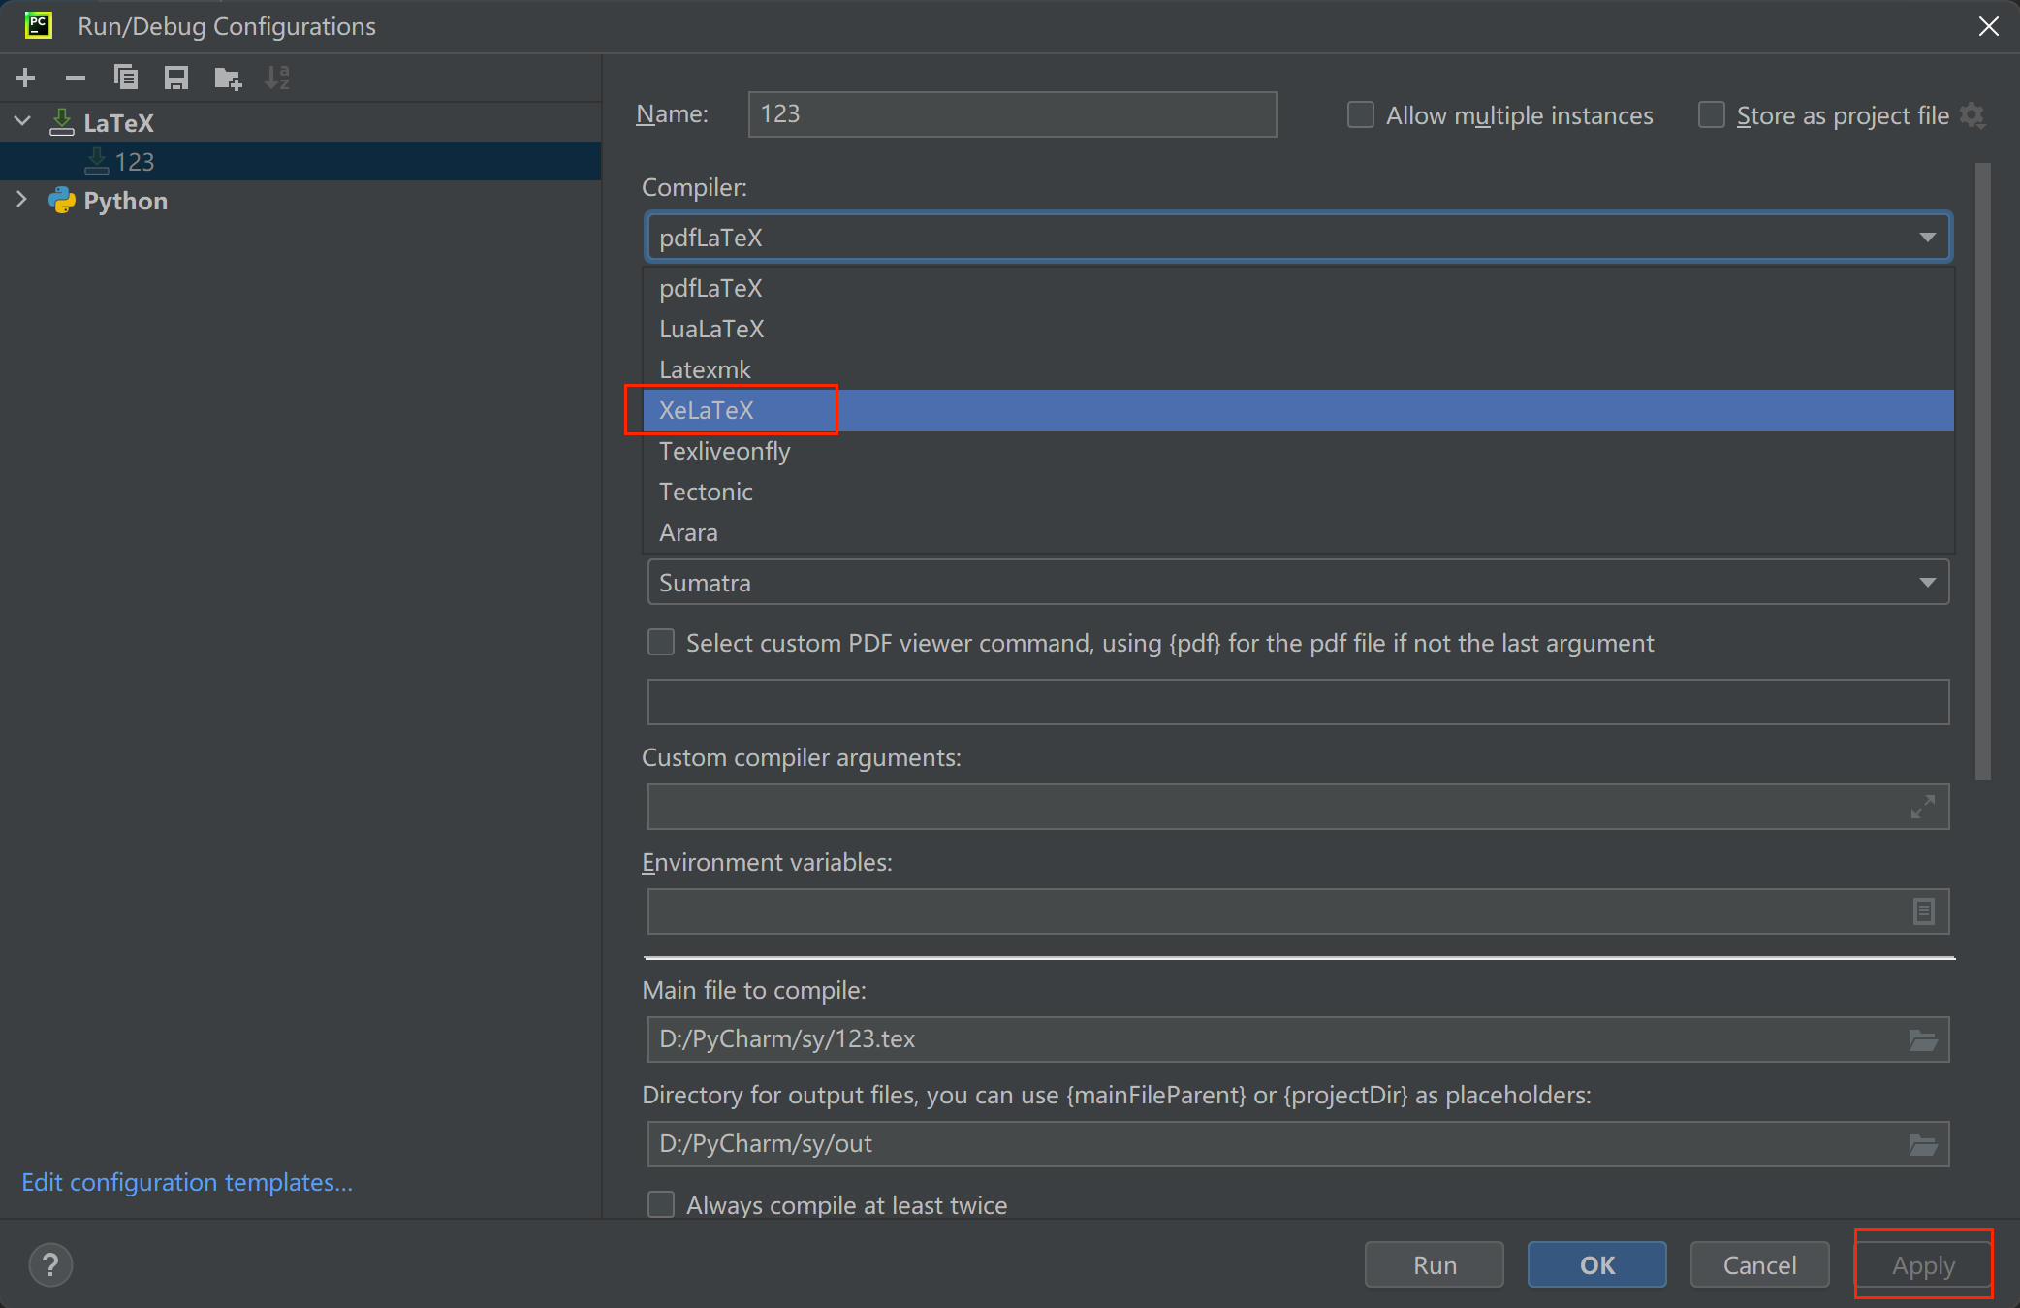Image resolution: width=2020 pixels, height=1308 pixels.
Task: Click the Create New Folder icon
Action: click(228, 78)
